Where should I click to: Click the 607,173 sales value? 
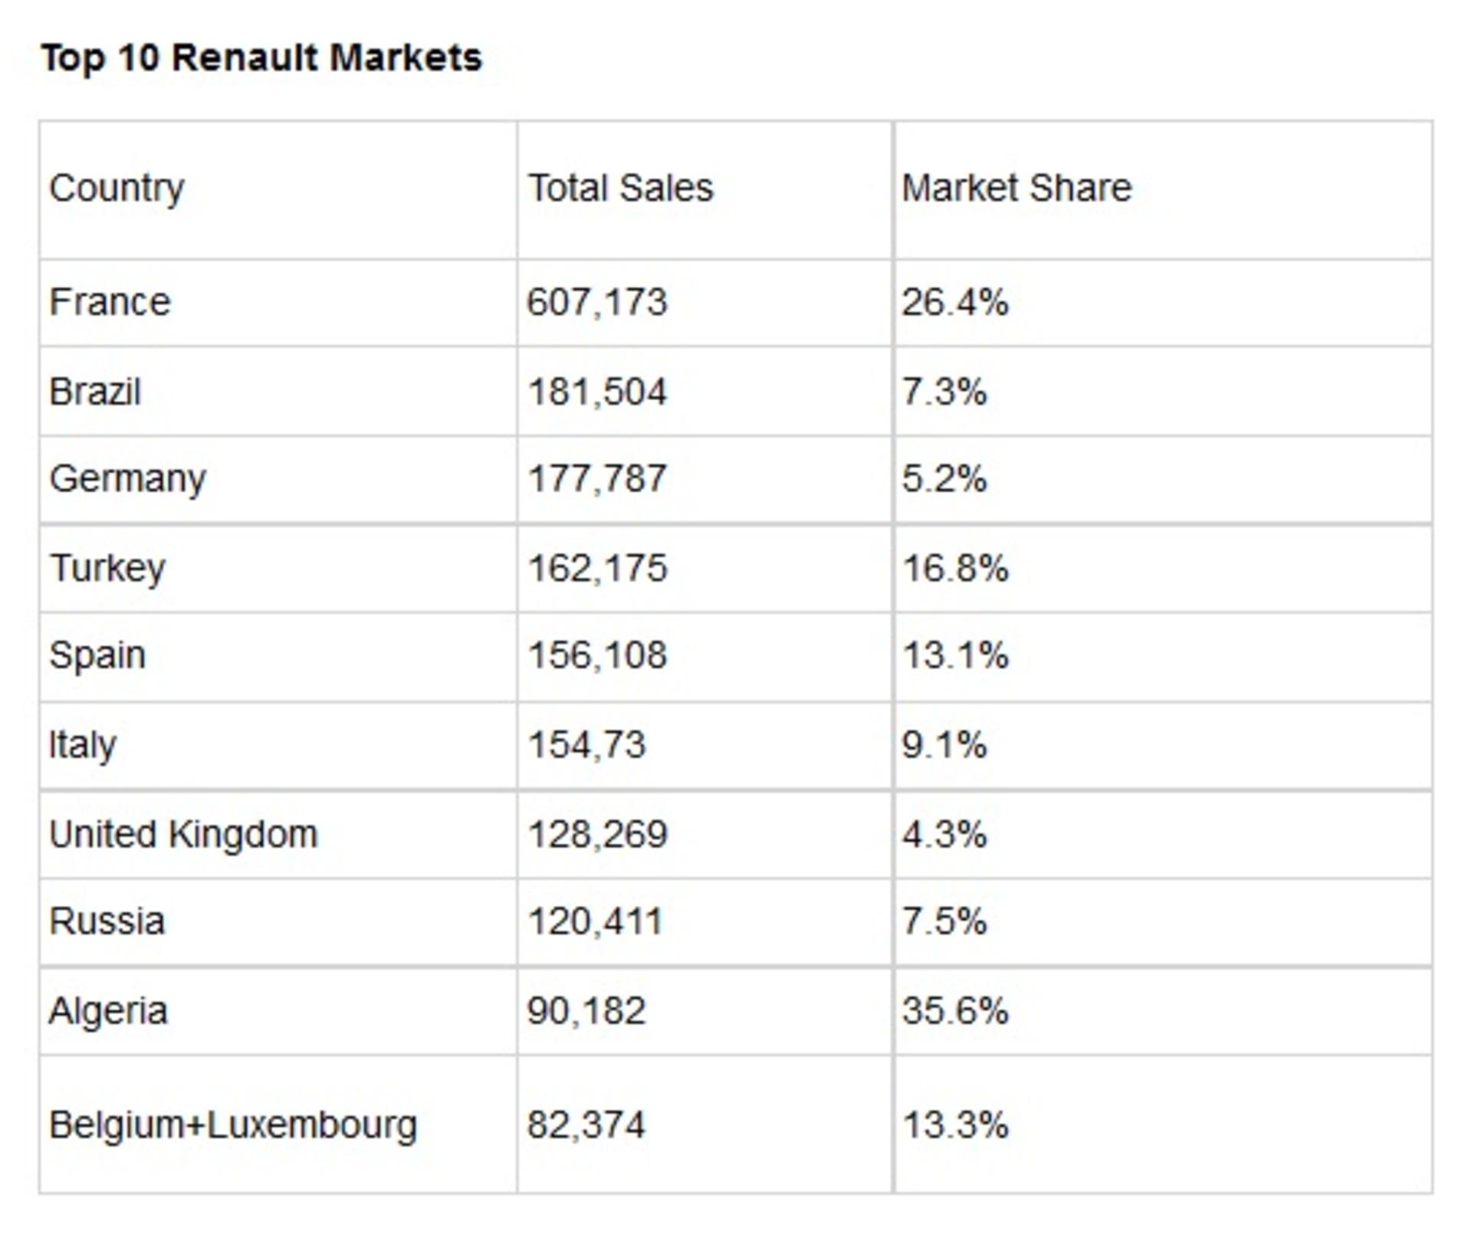coord(597,302)
